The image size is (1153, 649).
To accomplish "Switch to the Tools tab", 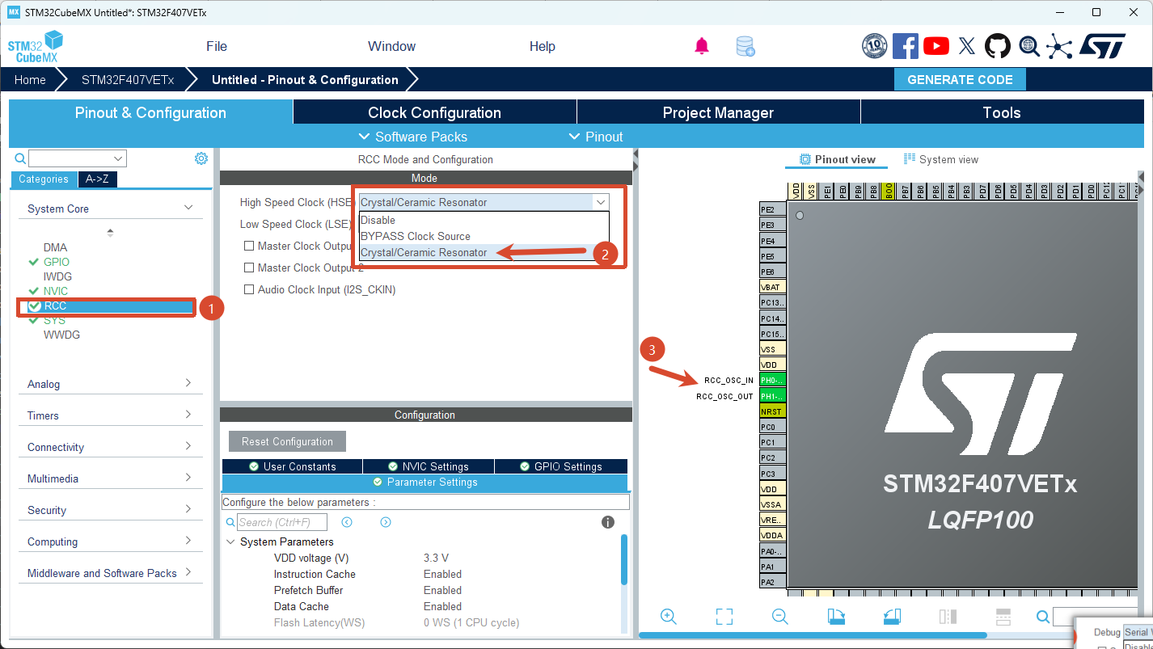I will click(x=1003, y=112).
